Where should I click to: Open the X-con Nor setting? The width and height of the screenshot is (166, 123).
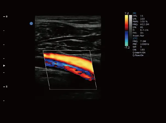click(139, 36)
